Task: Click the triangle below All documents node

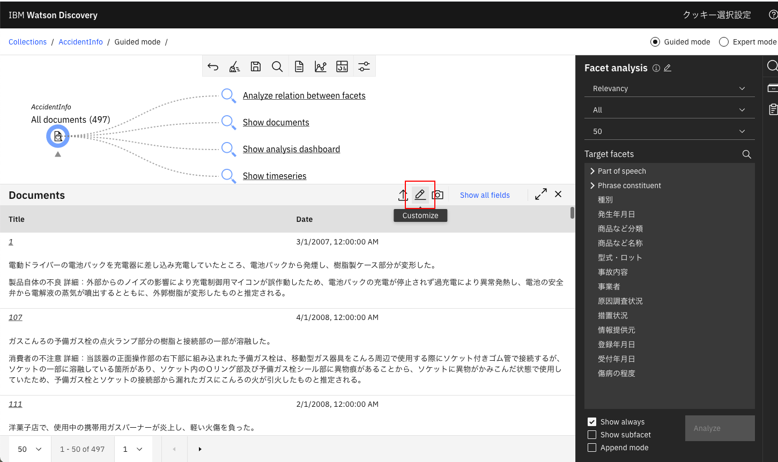Action: [x=58, y=154]
